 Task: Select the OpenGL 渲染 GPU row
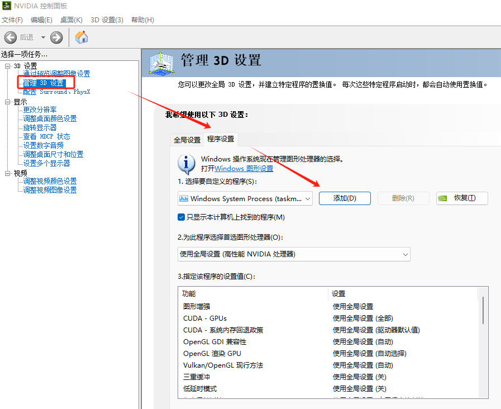point(329,353)
